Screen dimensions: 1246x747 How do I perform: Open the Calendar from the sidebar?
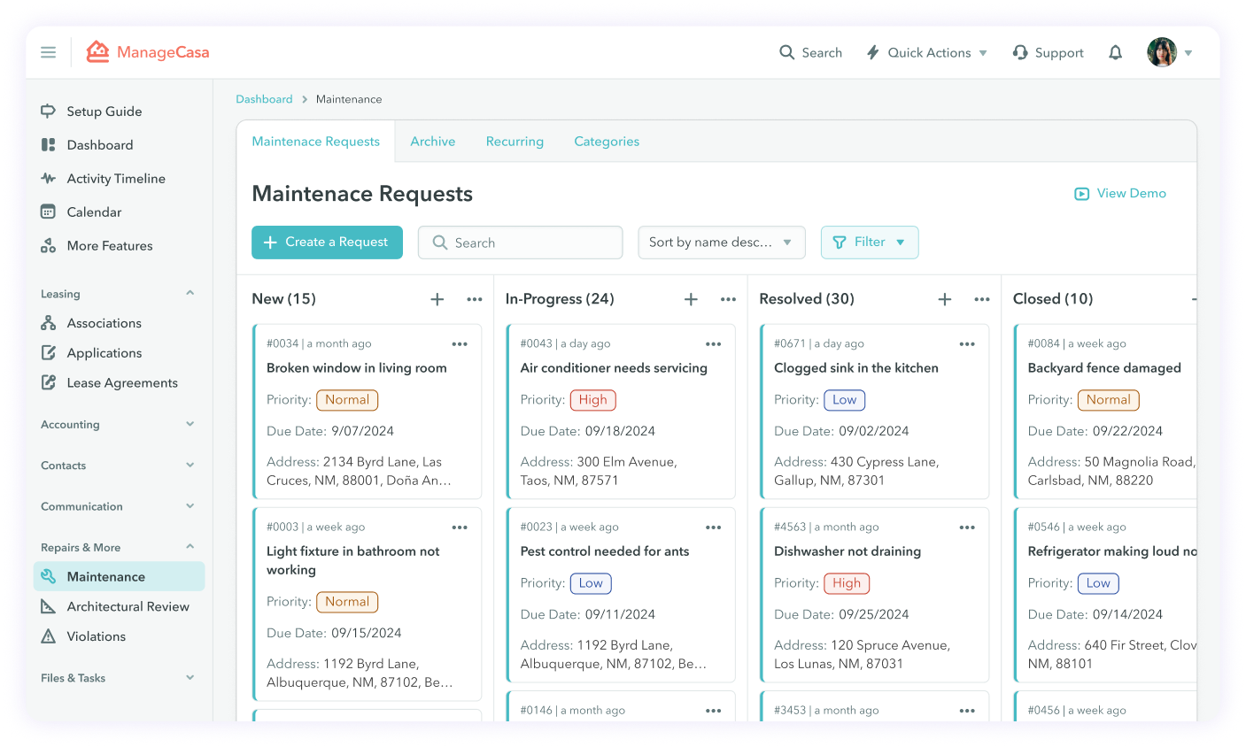click(x=96, y=212)
